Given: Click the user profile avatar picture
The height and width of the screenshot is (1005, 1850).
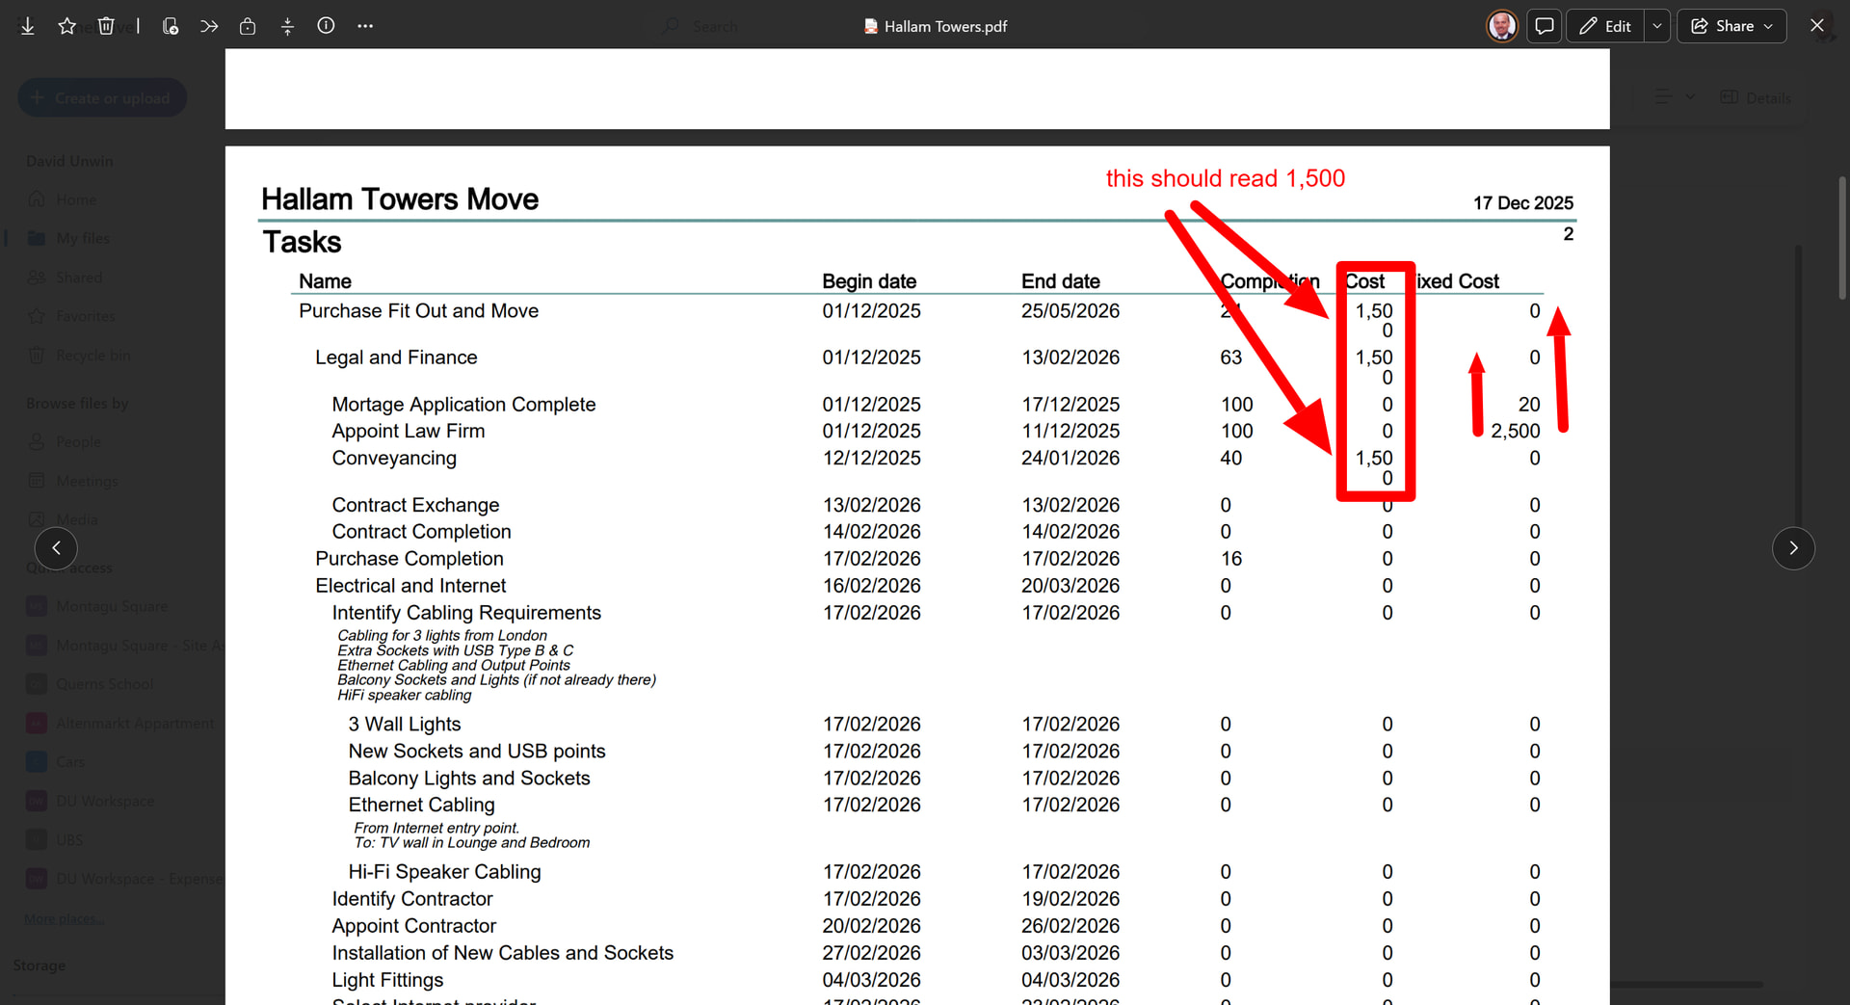Looking at the screenshot, I should (1501, 26).
